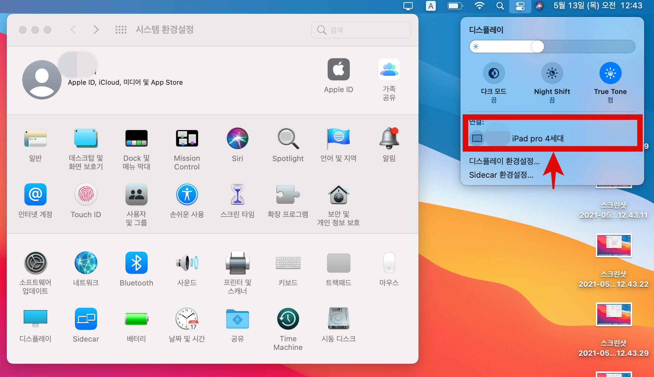
Task: Open the Control Center menu bar icon
Action: point(520,6)
